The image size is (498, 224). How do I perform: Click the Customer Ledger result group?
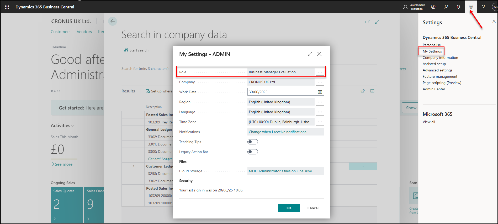coord(160,166)
